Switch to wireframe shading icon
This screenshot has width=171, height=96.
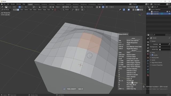pos(136,10)
